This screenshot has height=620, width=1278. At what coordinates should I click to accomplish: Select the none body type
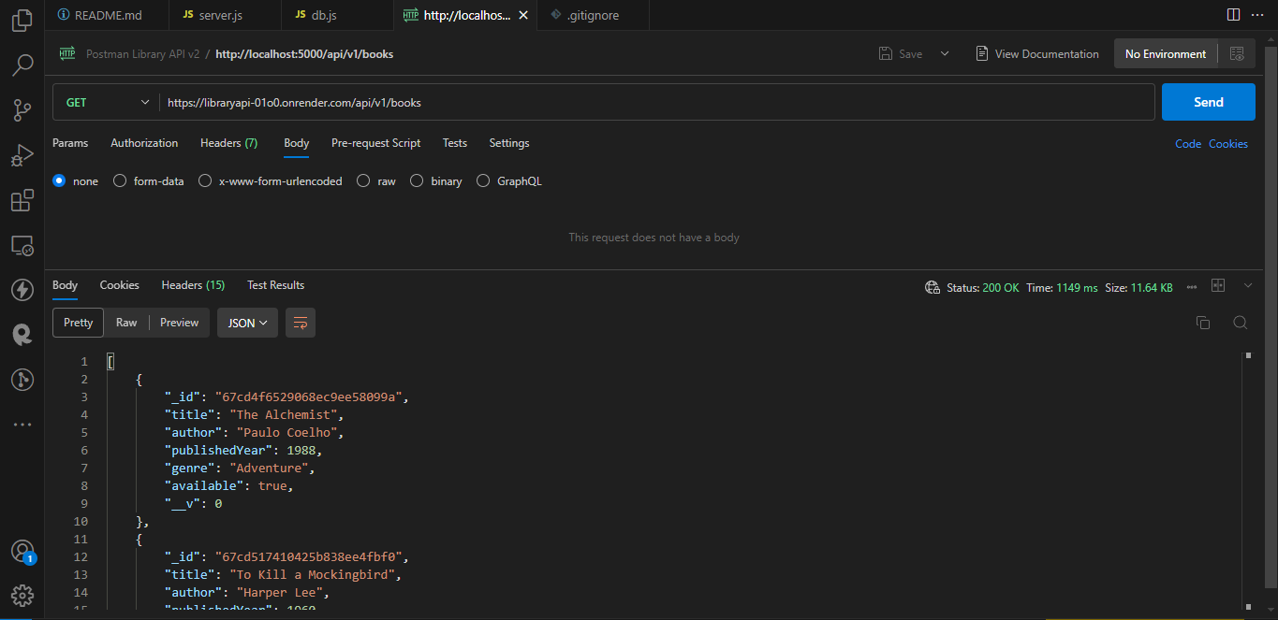pyautogui.click(x=59, y=181)
